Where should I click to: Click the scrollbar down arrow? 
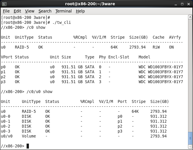(x=190, y=147)
